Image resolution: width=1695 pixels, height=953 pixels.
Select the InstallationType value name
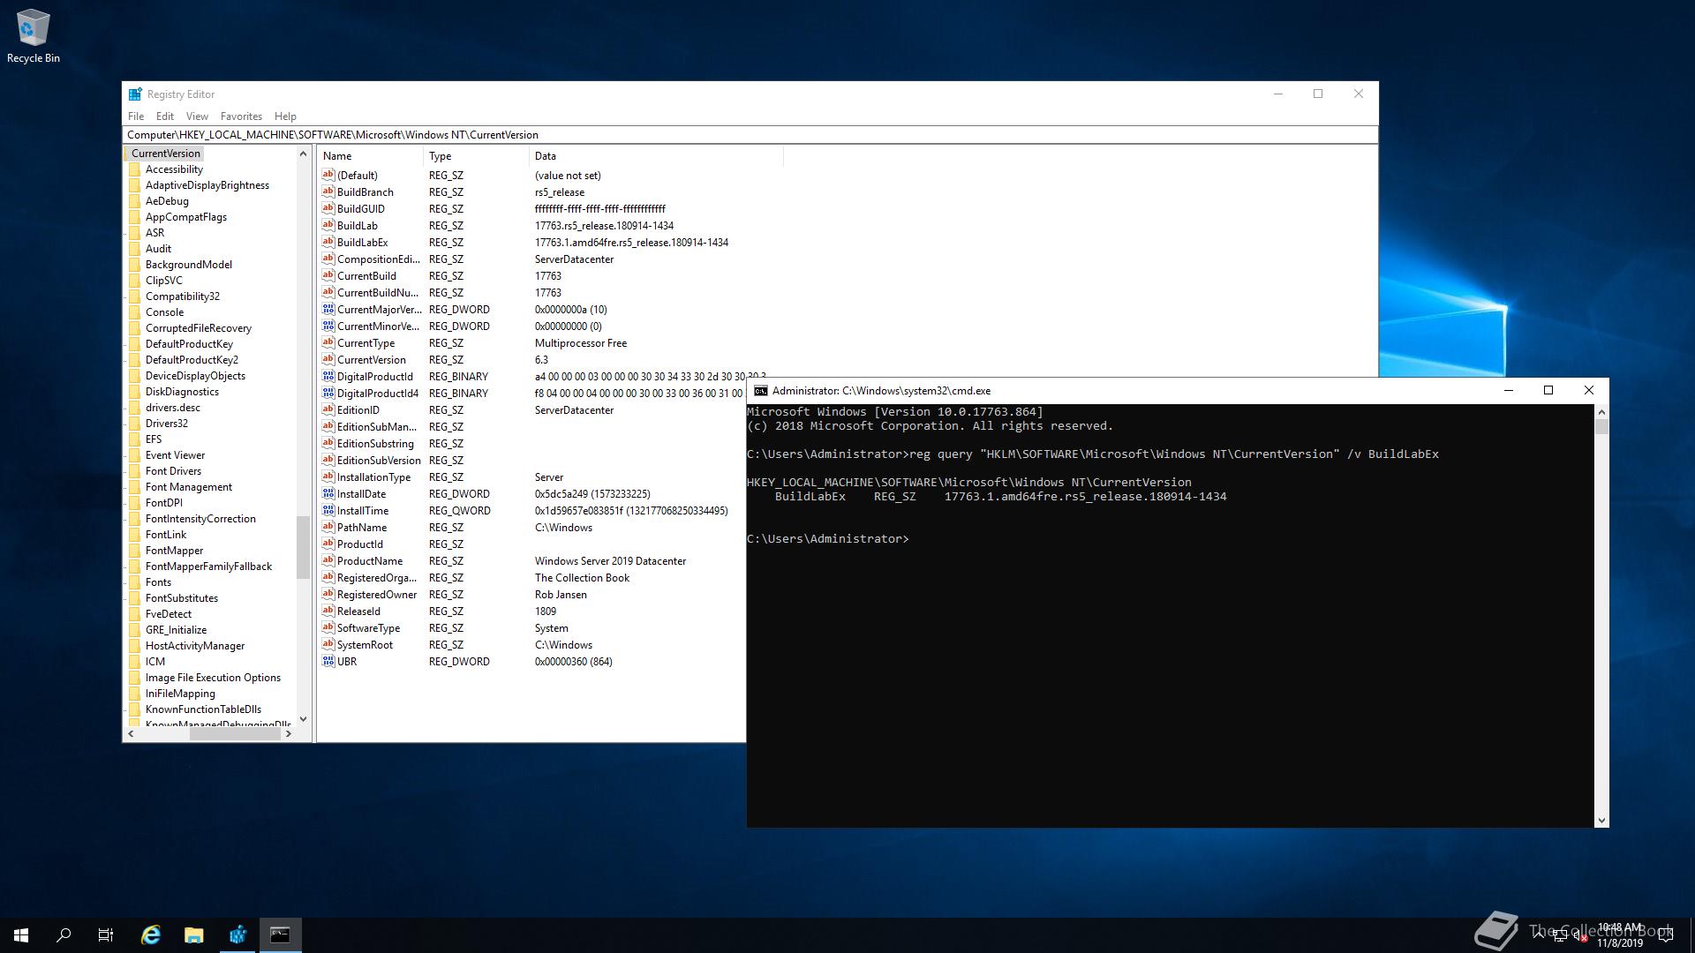pos(373,477)
